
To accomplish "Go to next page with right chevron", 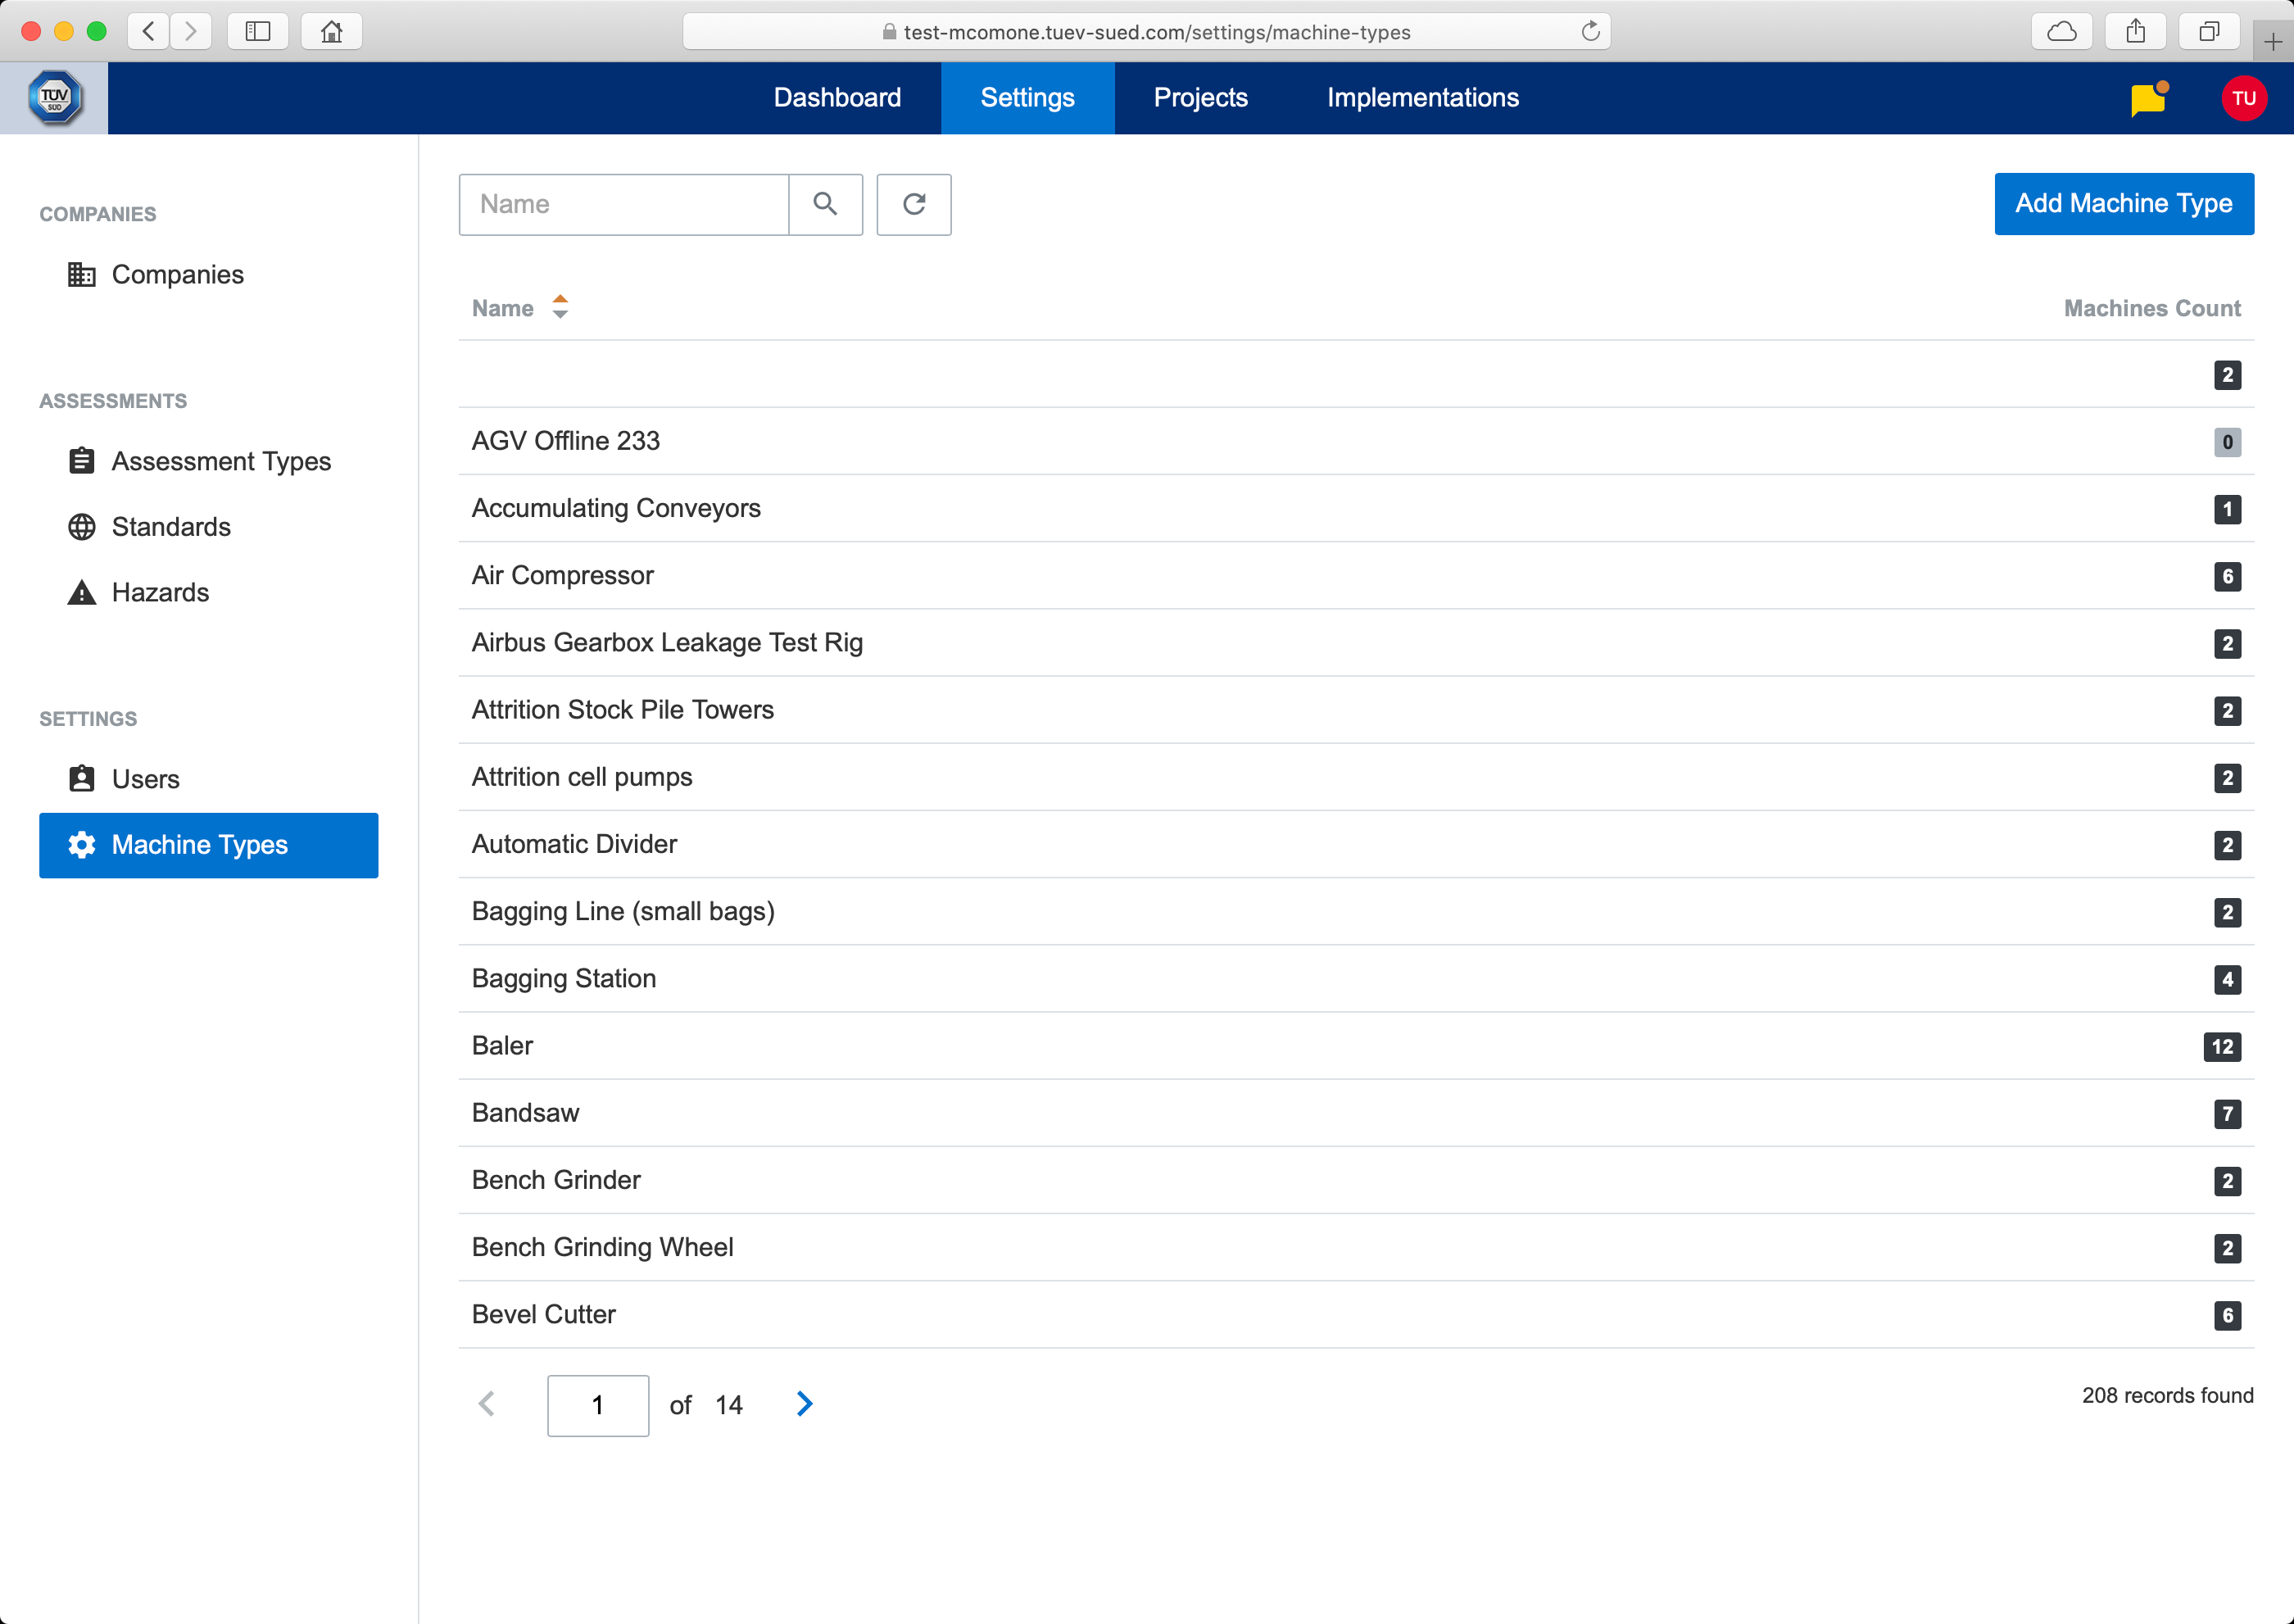I will pos(804,1404).
